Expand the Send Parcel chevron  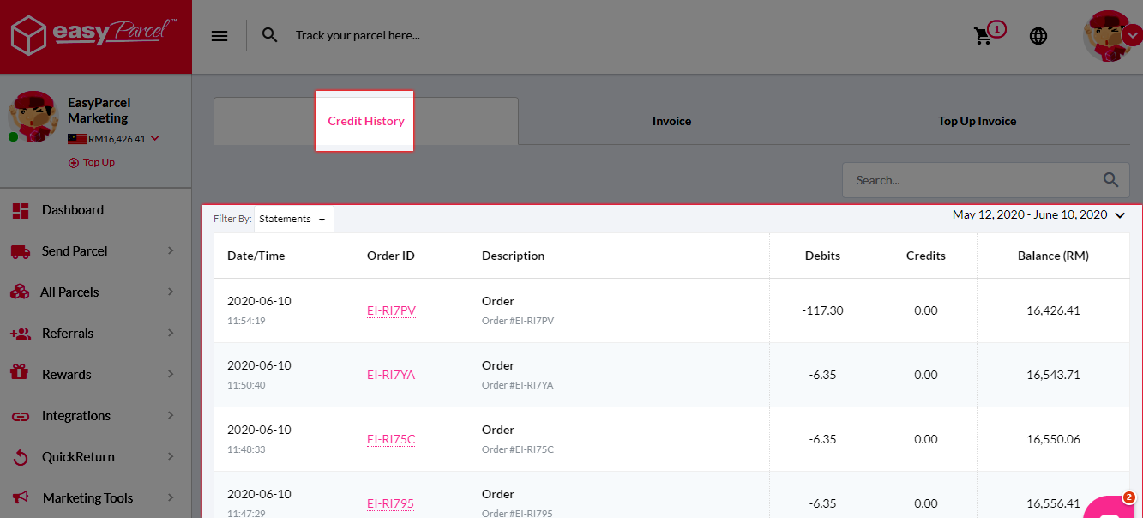coord(171,250)
